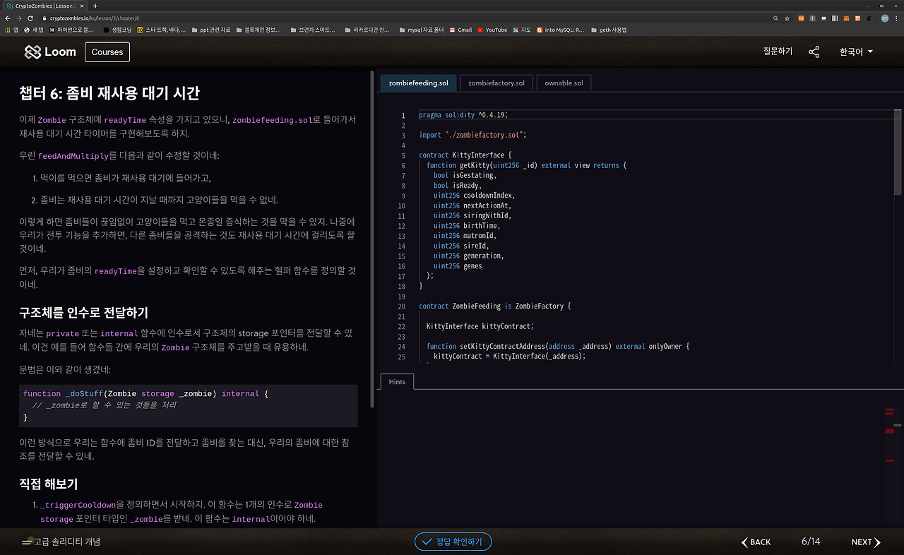Go to previous chapter with BACK
Screen dimensions: 904x555
(756, 542)
